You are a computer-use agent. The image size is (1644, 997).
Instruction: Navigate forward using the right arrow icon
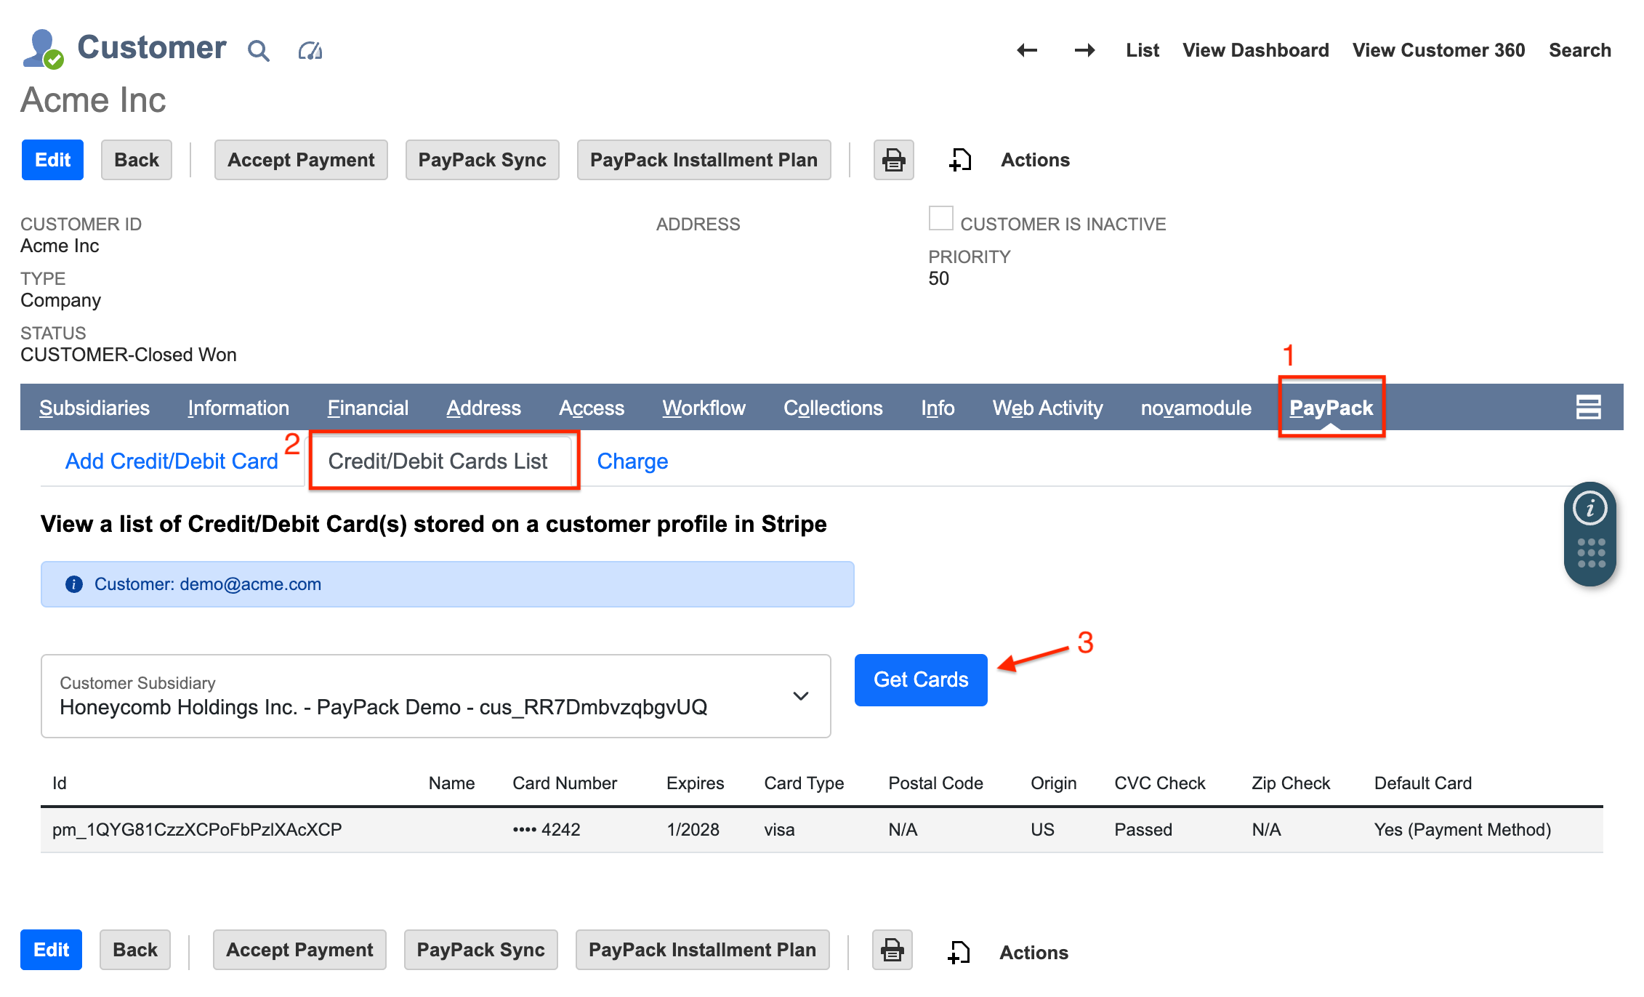(1084, 49)
